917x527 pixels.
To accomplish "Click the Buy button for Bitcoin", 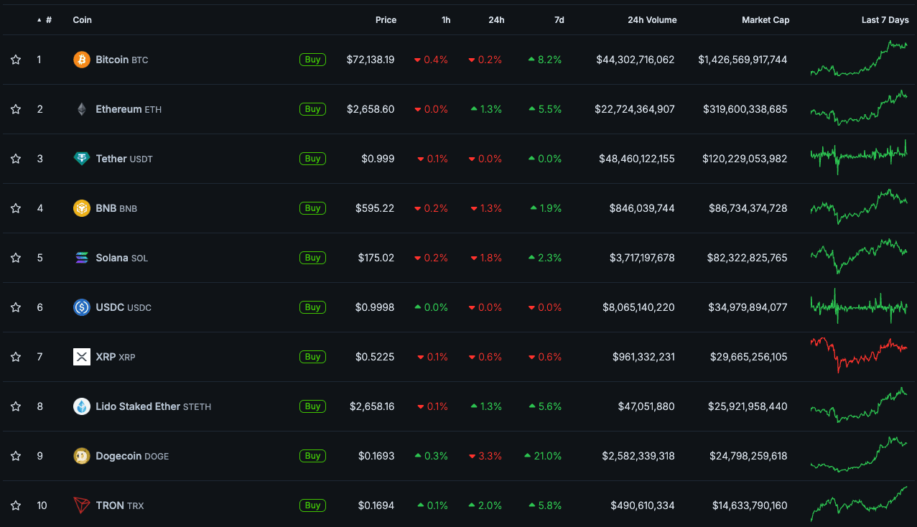I will (312, 60).
